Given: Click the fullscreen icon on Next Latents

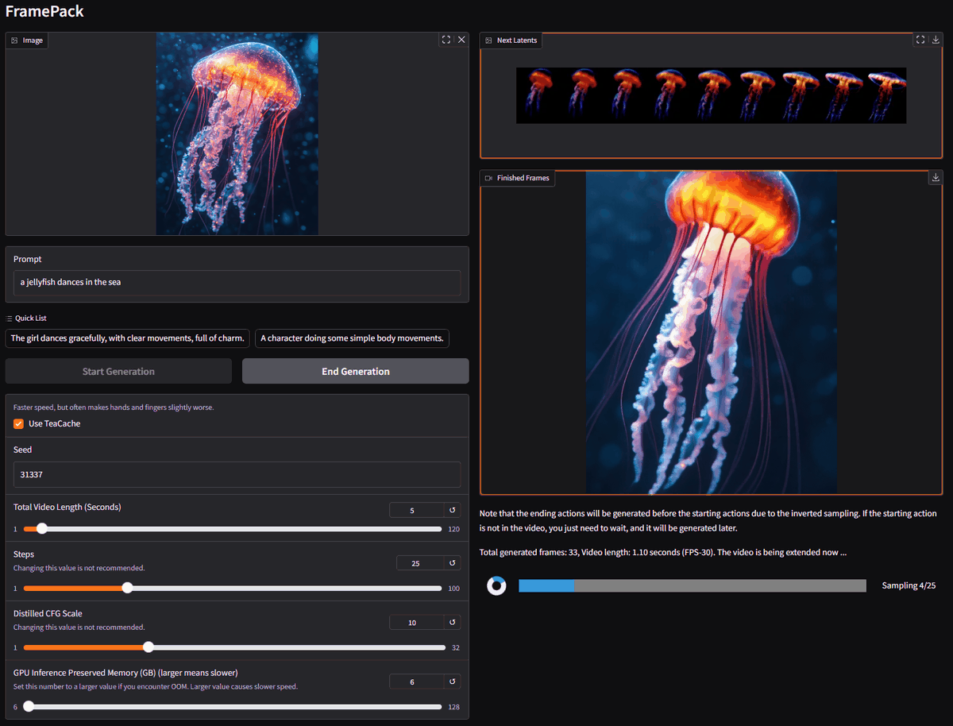Looking at the screenshot, I should 920,39.
